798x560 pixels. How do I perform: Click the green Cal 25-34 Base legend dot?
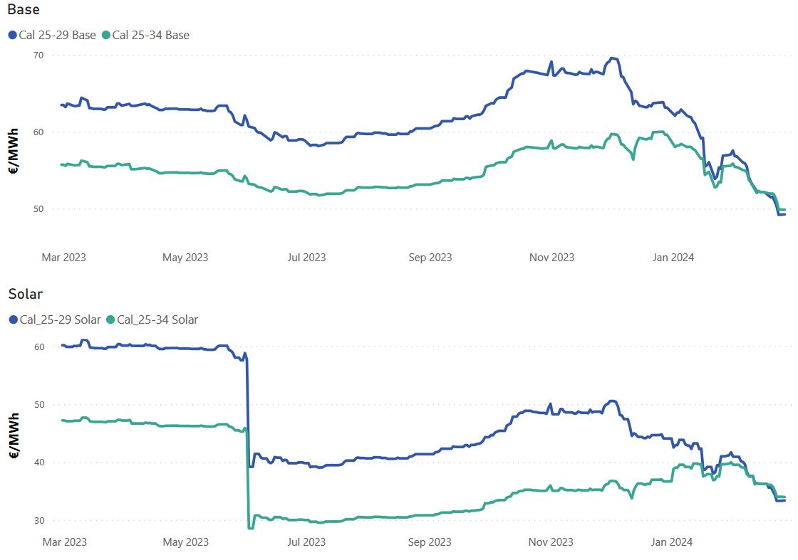(x=106, y=35)
